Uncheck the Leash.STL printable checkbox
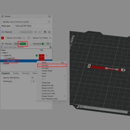Image resolution: width=130 pixels, height=130 pixels. [x=37, y=56]
